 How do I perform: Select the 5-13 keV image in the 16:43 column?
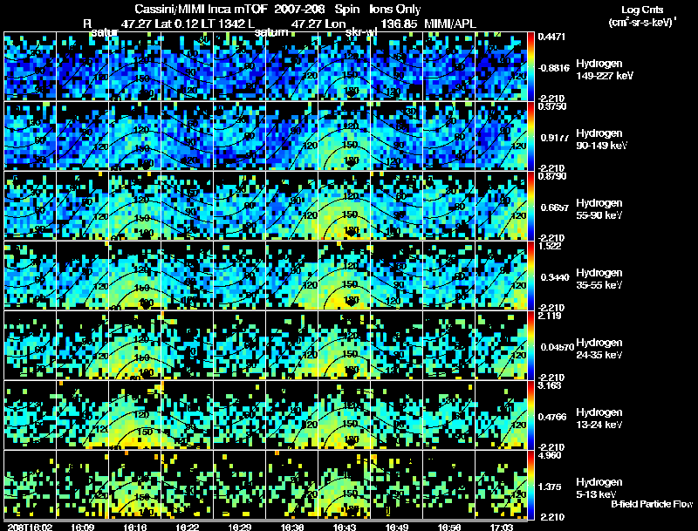click(x=344, y=485)
